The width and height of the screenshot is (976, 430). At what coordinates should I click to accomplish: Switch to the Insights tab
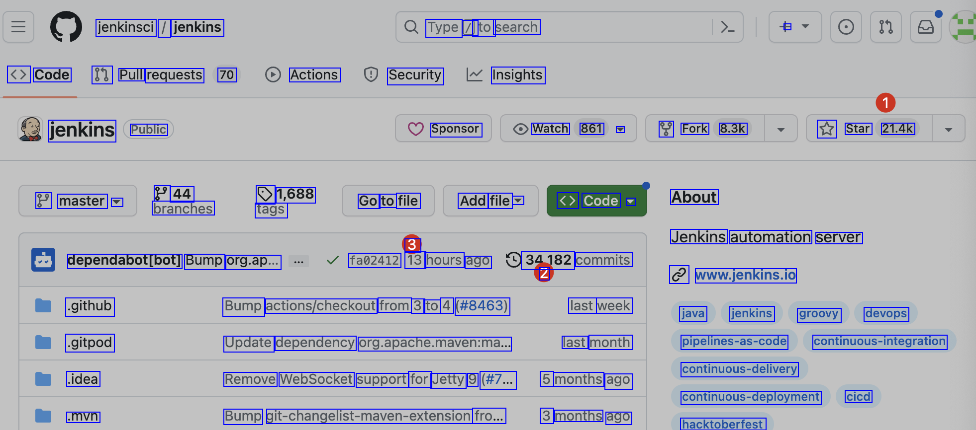tap(517, 75)
